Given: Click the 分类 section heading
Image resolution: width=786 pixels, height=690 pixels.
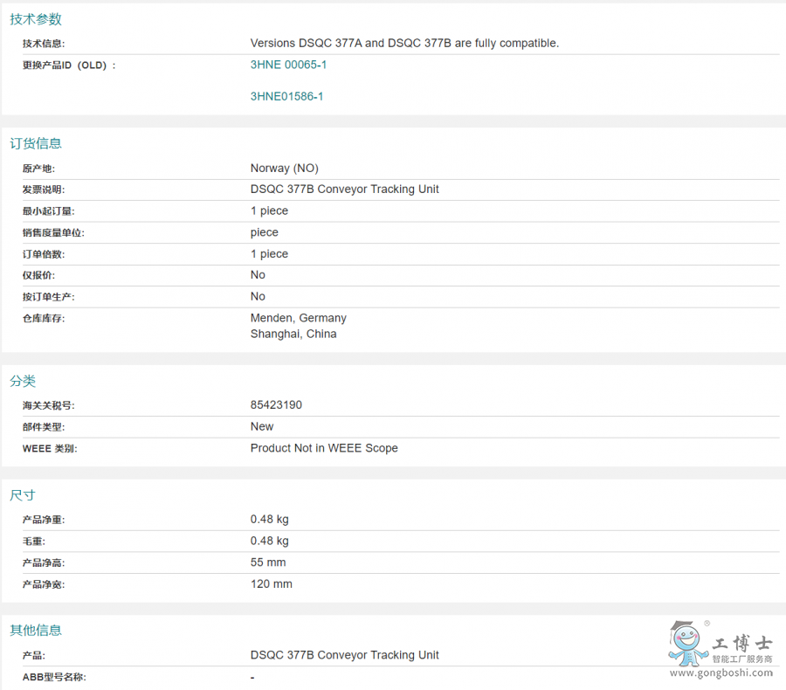Looking at the screenshot, I should [23, 381].
